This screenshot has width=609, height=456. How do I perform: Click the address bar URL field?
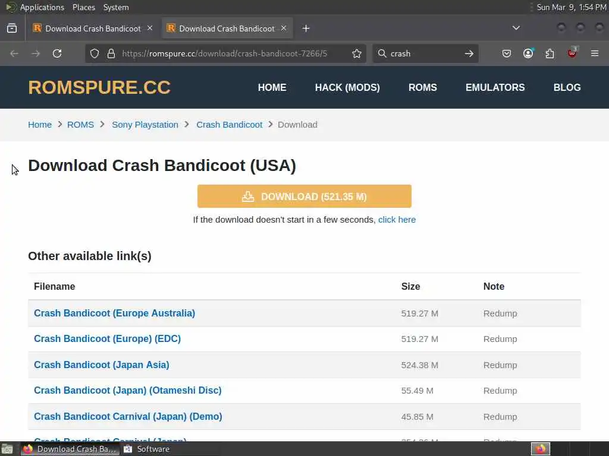[224, 53]
